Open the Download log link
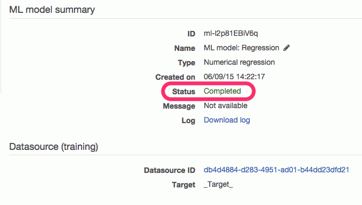The image size is (362, 205). 227,120
